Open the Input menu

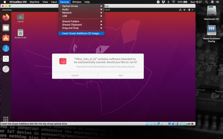click(54, 2)
